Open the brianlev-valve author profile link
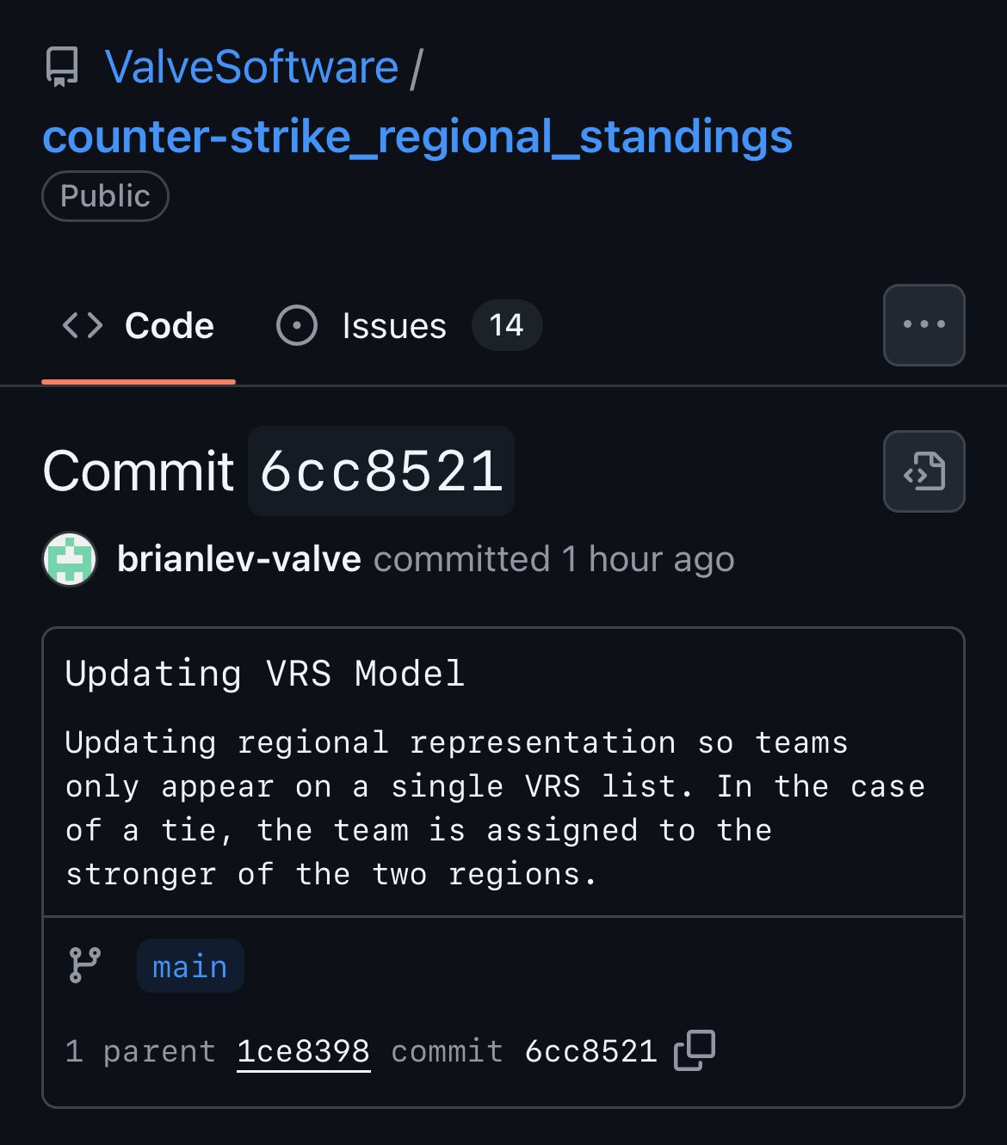Viewport: 1007px width, 1145px height. (x=239, y=559)
